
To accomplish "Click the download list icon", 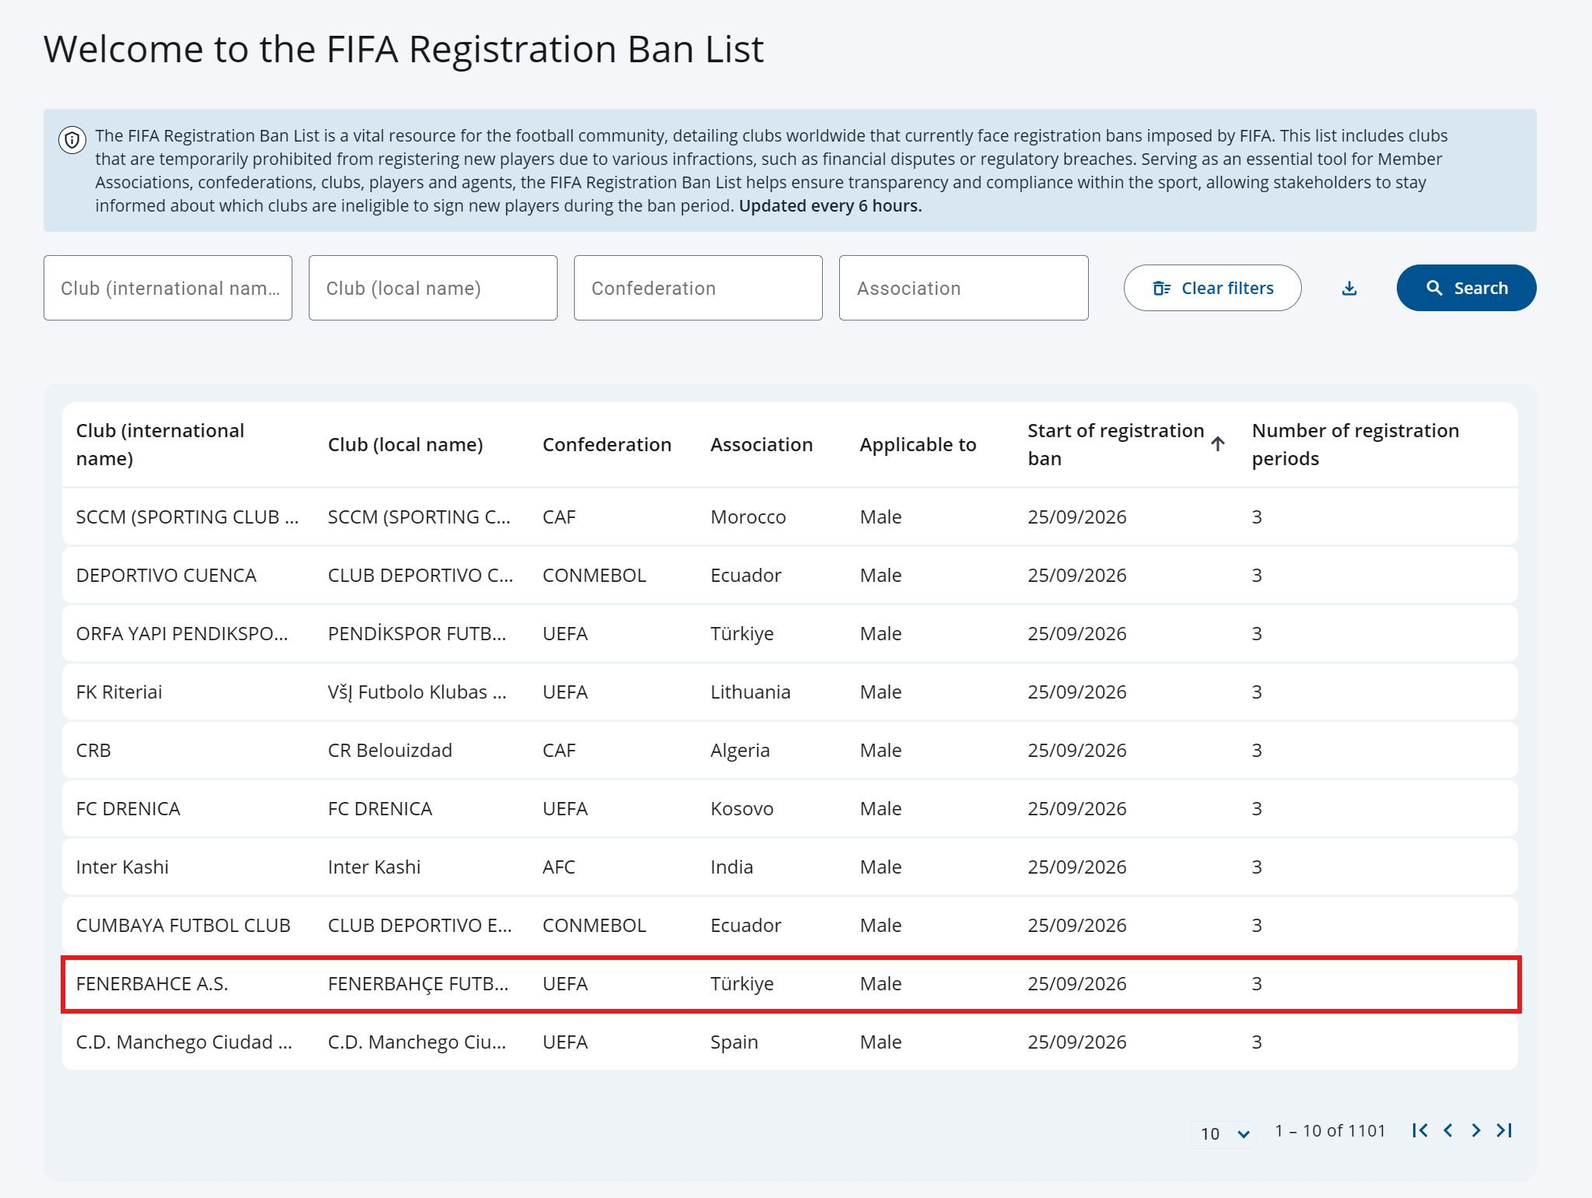I will (x=1349, y=288).
